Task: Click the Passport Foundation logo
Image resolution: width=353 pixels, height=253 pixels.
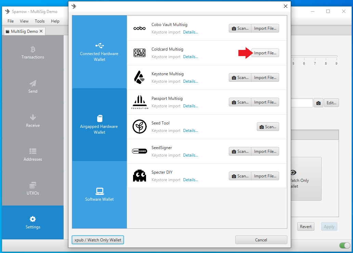Action: click(140, 102)
